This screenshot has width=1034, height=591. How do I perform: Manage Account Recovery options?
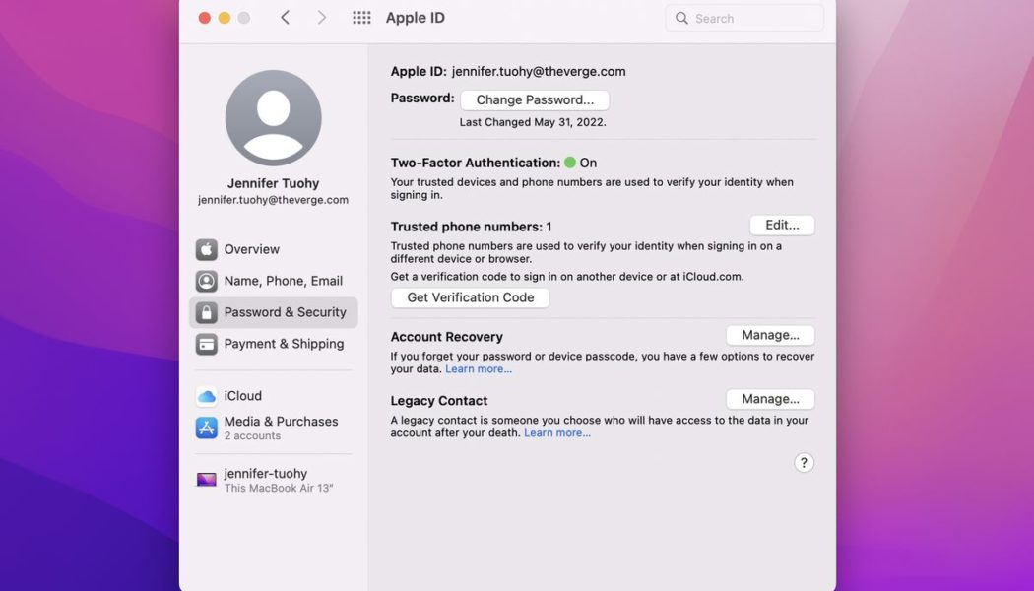pyautogui.click(x=769, y=334)
